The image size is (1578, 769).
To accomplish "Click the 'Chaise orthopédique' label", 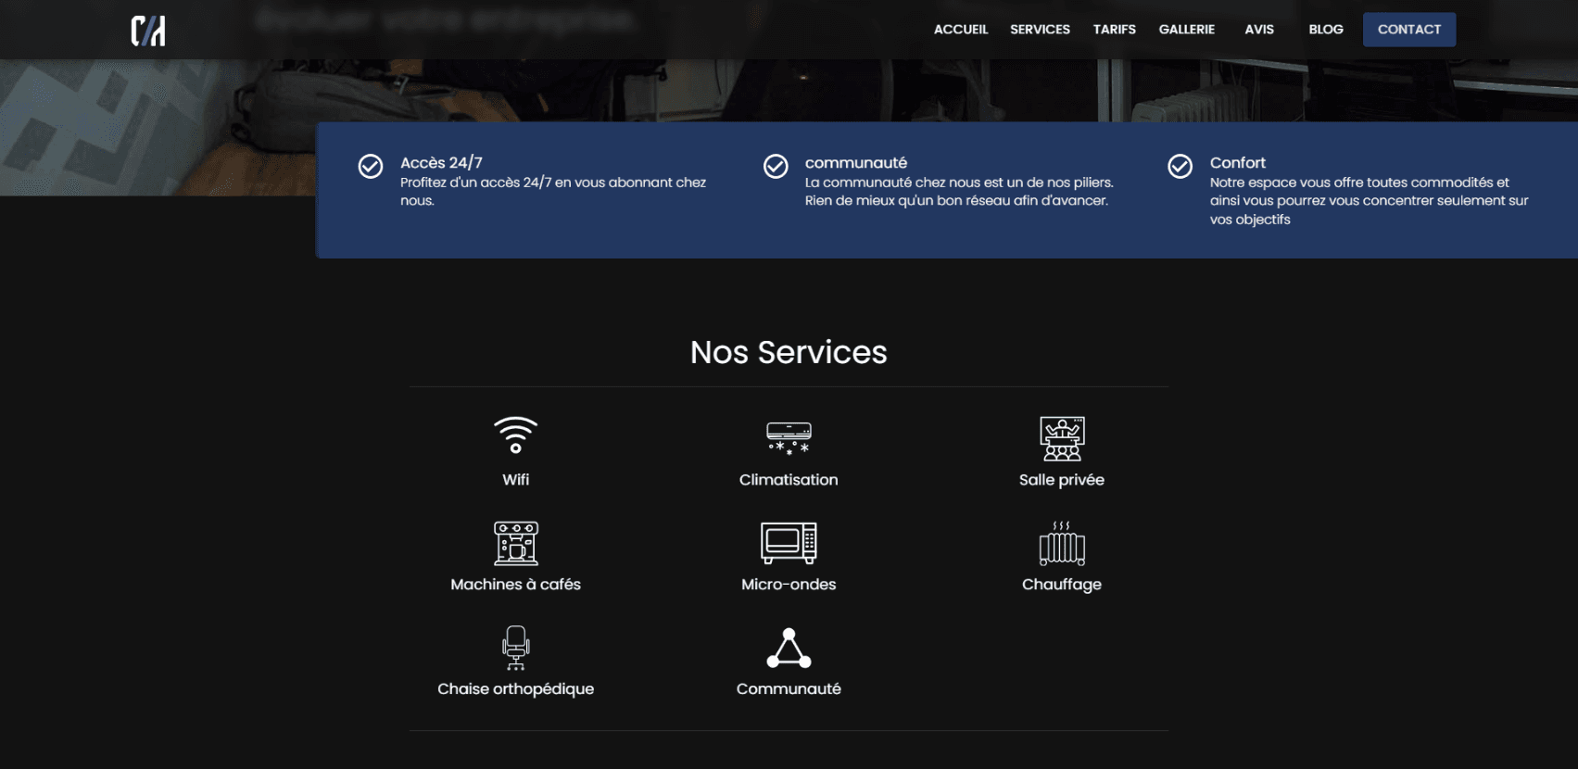I will (x=515, y=689).
